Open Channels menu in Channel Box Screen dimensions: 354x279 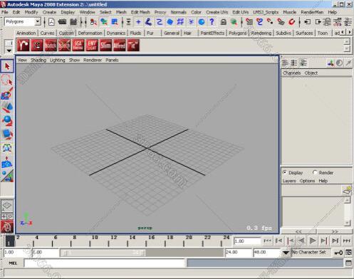[292, 73]
